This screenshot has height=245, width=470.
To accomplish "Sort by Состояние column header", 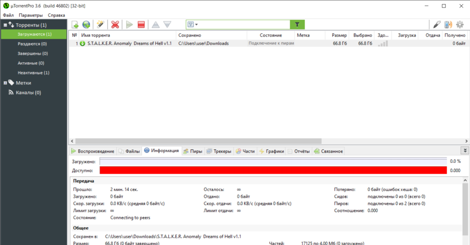I will point(271,35).
